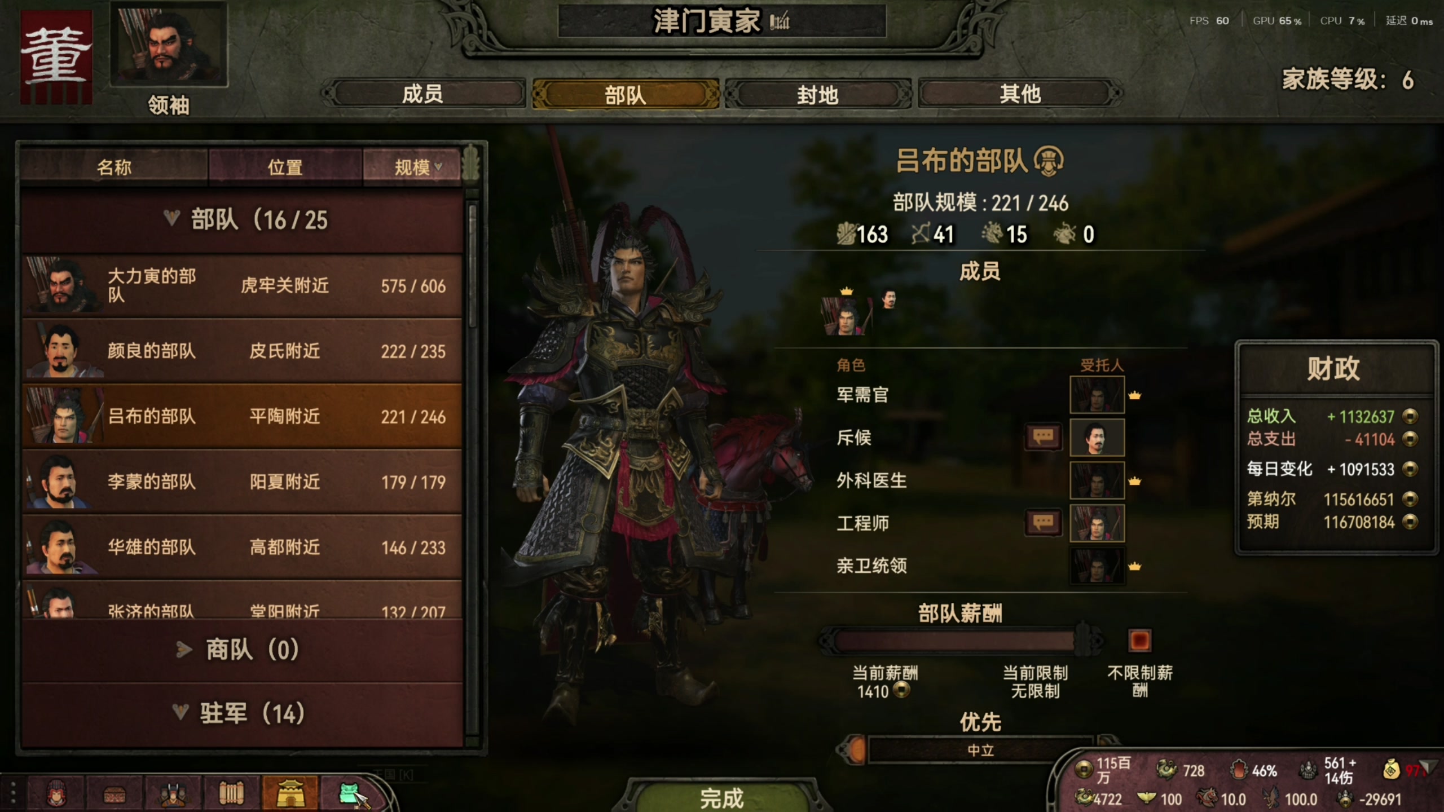Open the golden castle clan icon
The image size is (1444, 812).
click(x=290, y=794)
